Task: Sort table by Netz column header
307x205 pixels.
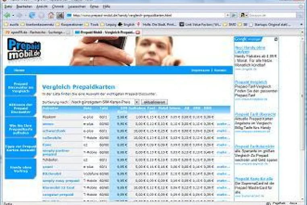Action: (87, 108)
